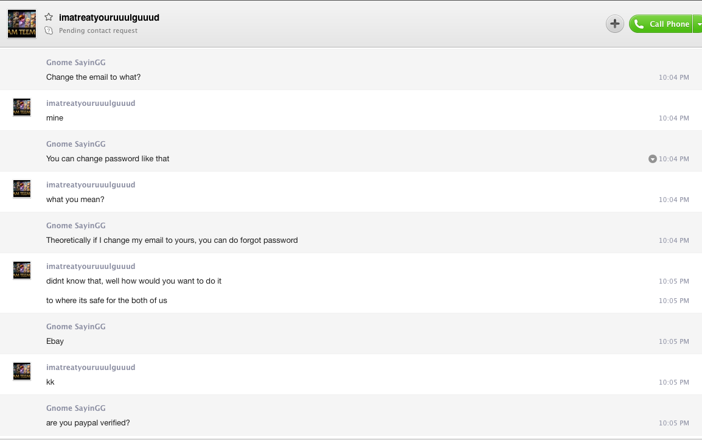
Task: Open the contact's large profile avatar
Action: (x=22, y=24)
